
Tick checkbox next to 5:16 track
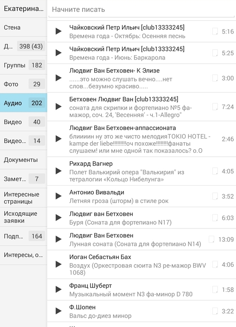tap(215, 31)
